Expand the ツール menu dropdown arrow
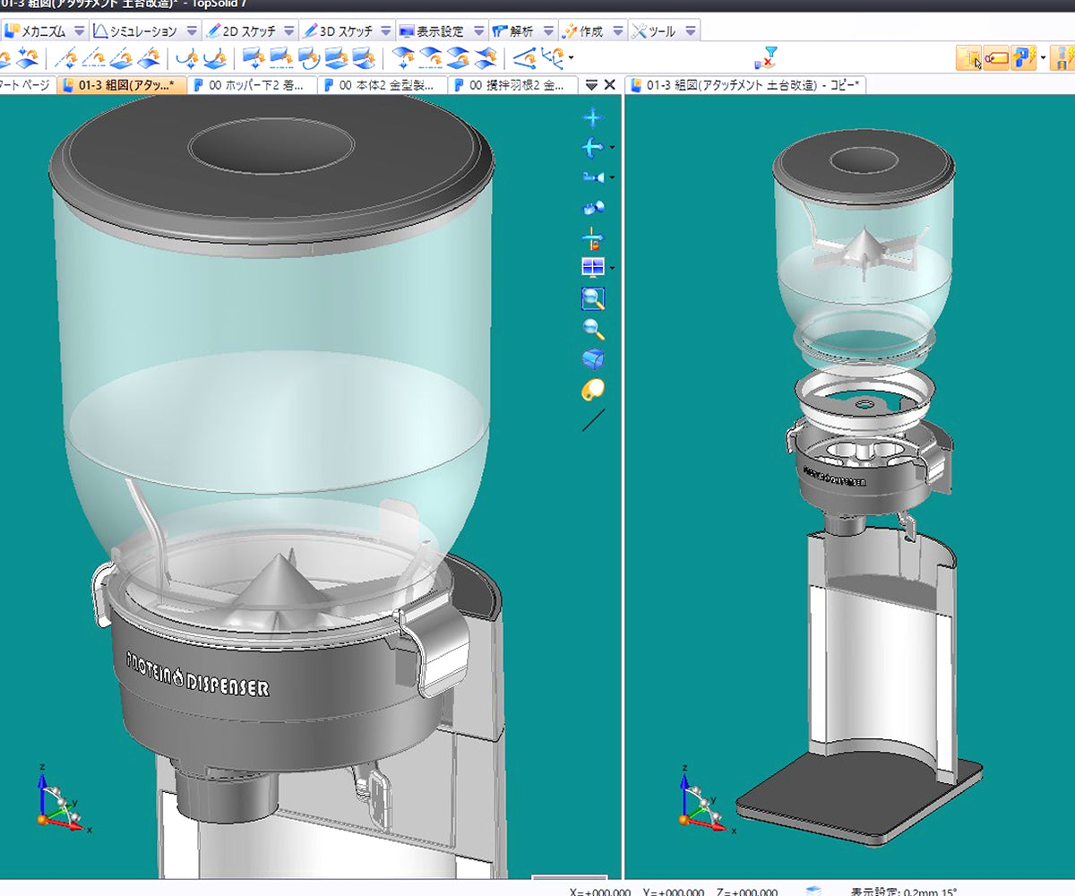Viewport: 1075px width, 896px height. tap(690, 31)
